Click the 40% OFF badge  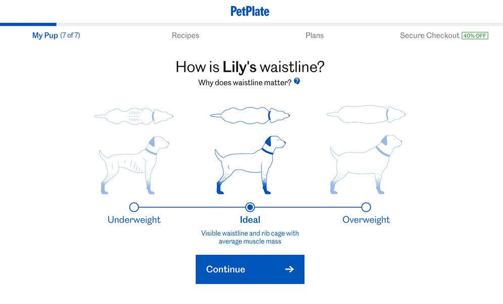[475, 35]
